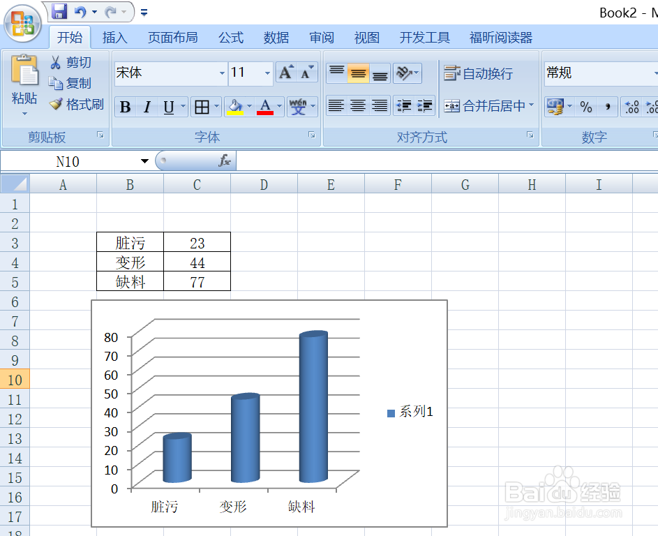Apply yellow fill color to the cell
Screen dimensions: 658x536
pos(235,107)
